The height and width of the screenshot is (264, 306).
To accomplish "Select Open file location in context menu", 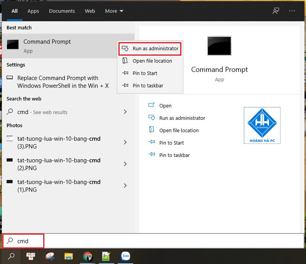I will point(150,61).
